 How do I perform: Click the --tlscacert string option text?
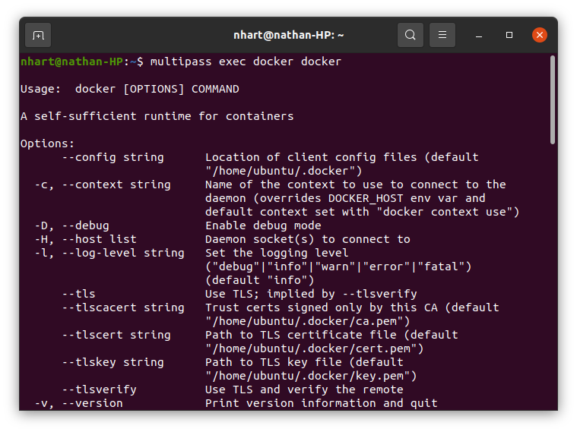pyautogui.click(x=122, y=307)
